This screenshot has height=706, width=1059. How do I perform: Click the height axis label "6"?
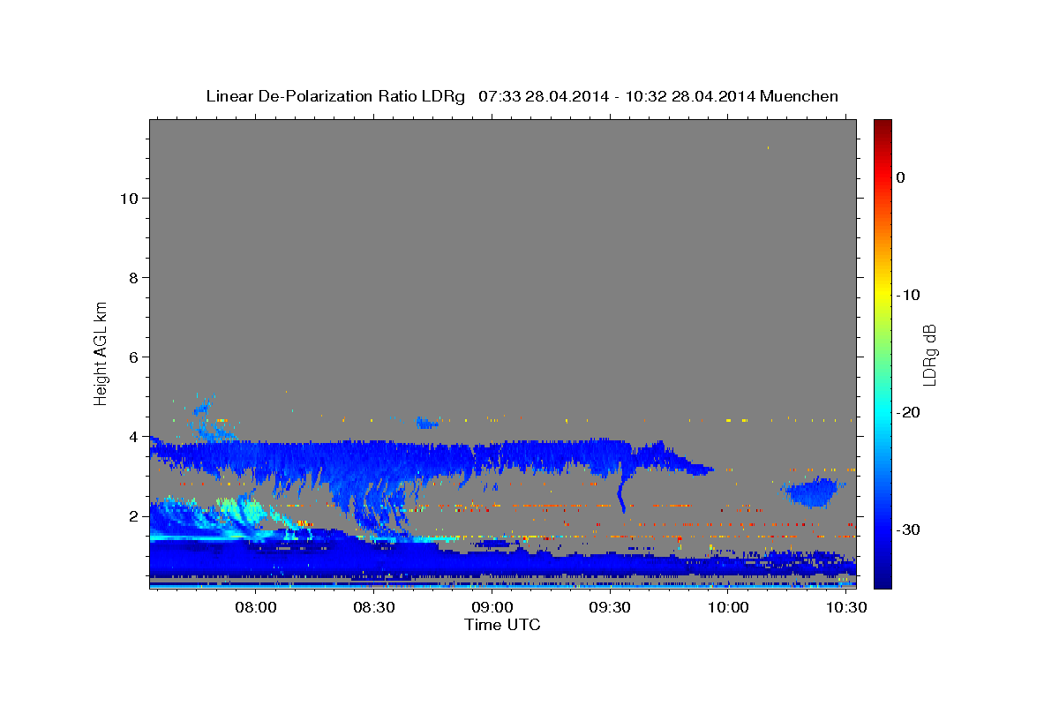[x=132, y=357]
